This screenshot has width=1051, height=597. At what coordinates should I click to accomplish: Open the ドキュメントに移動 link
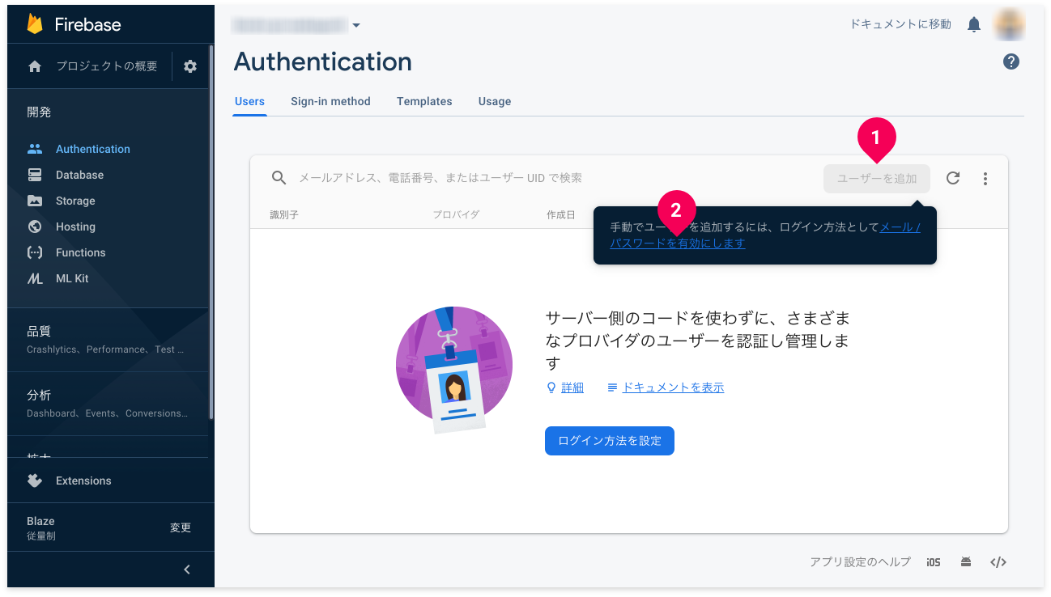click(x=900, y=24)
